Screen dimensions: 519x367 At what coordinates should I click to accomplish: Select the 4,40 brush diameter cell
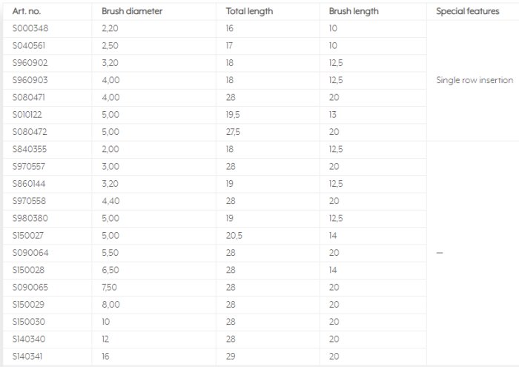pos(110,201)
